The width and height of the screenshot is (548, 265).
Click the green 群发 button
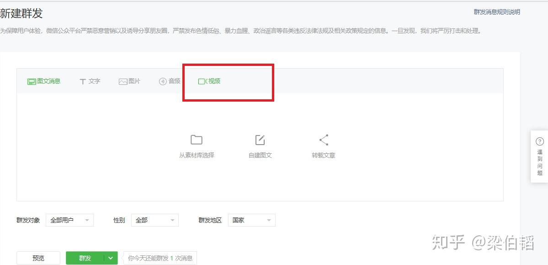(85, 258)
